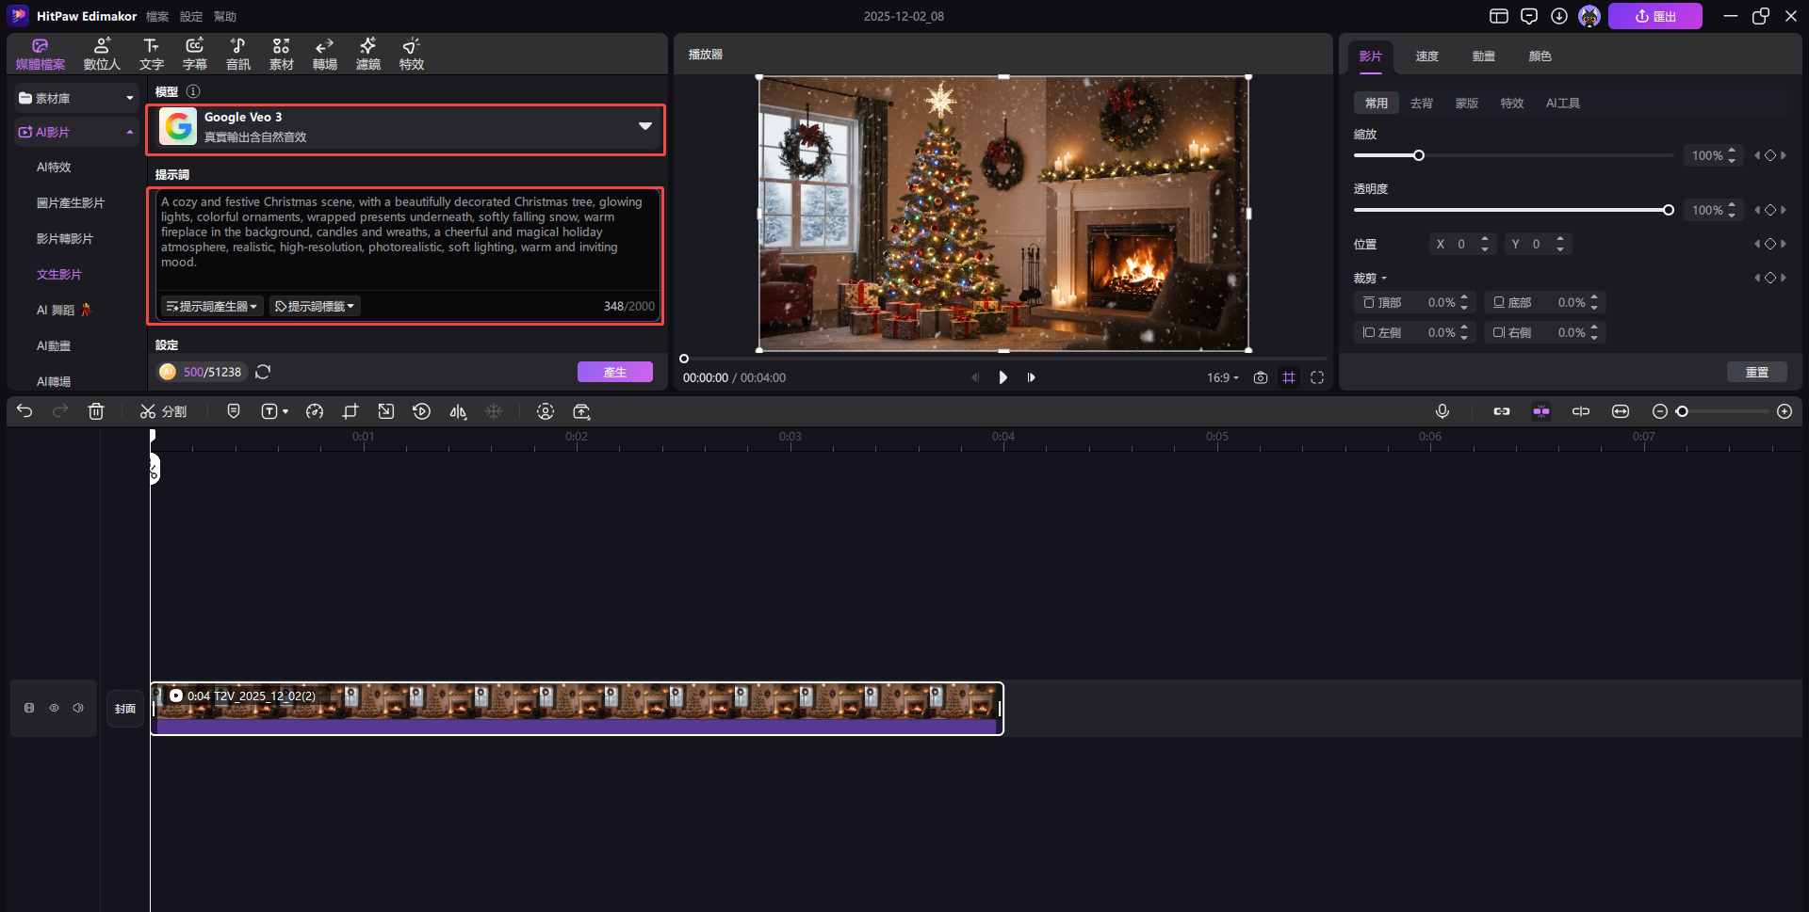Click the Split scissors tool in timeline toolbar
Screen dimensions: 1809x912
162,411
